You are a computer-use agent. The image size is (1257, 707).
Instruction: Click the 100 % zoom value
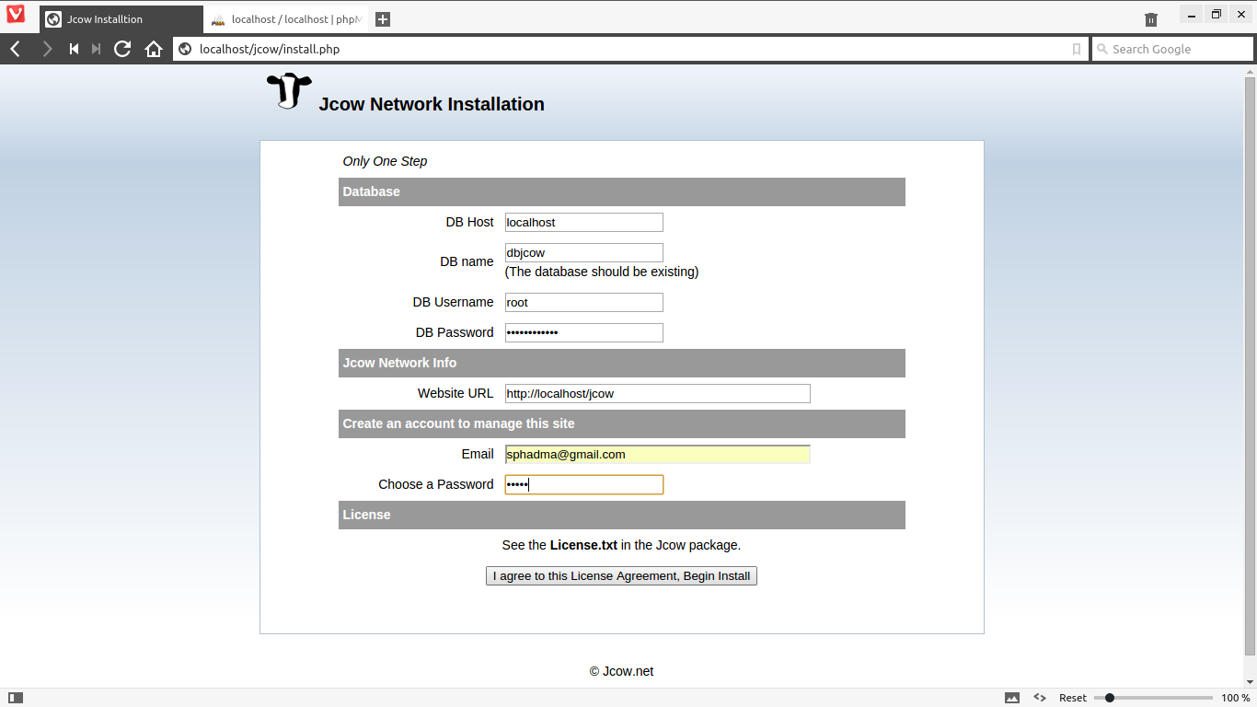[1236, 698]
